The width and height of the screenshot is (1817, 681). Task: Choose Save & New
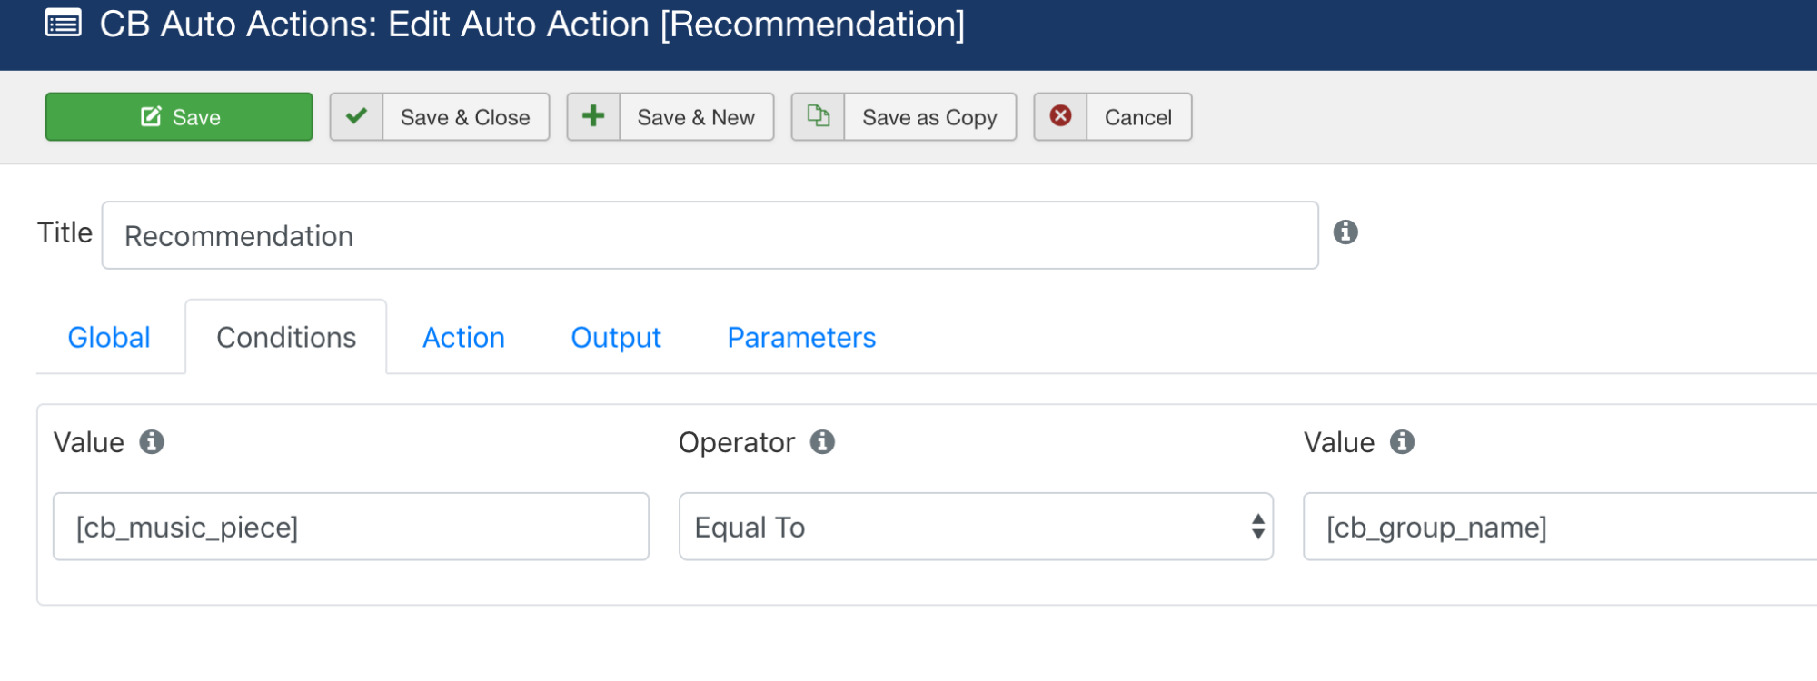coord(696,117)
